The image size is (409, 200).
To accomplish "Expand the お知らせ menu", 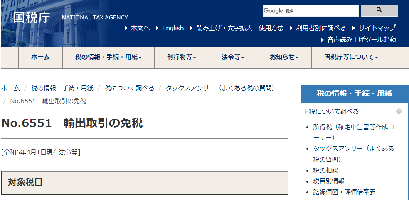I will click(x=284, y=58).
